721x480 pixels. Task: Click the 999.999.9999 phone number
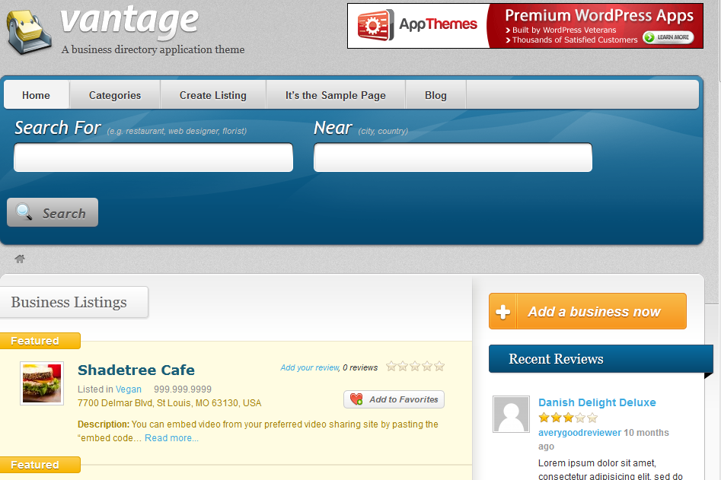click(x=183, y=389)
